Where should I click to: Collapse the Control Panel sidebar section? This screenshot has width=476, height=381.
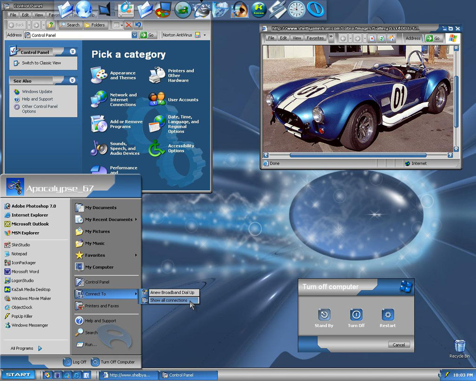(73, 52)
